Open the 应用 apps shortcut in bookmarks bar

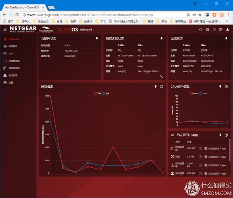pos(8,21)
